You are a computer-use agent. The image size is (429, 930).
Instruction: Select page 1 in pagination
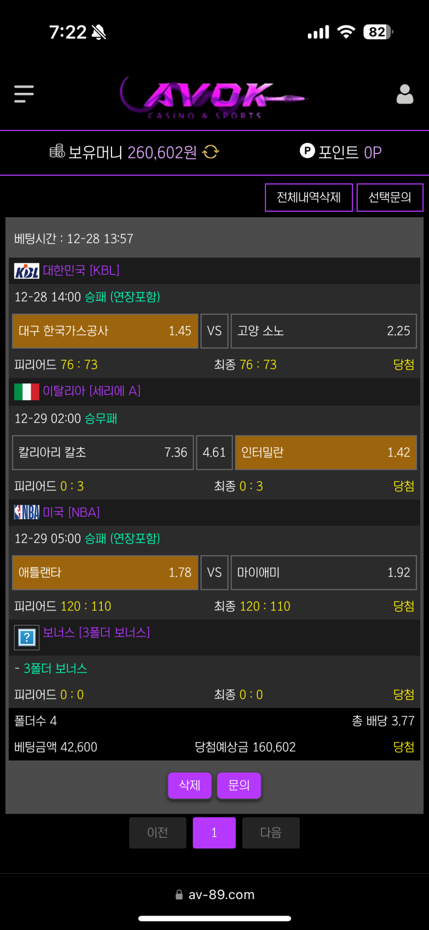214,832
